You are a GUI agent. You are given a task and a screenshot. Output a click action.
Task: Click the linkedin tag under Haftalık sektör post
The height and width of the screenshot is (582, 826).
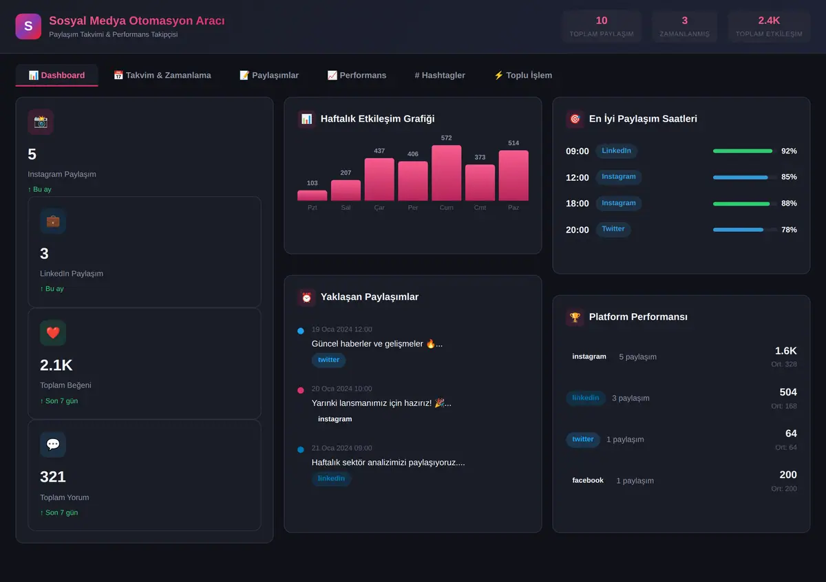click(x=331, y=478)
